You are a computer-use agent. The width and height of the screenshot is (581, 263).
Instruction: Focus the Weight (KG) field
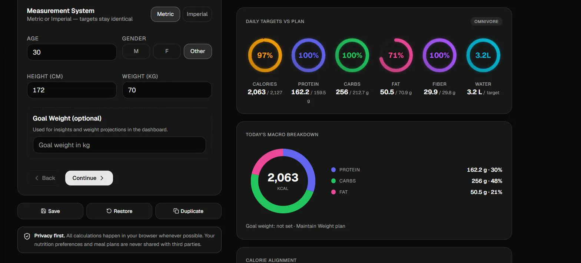click(167, 90)
